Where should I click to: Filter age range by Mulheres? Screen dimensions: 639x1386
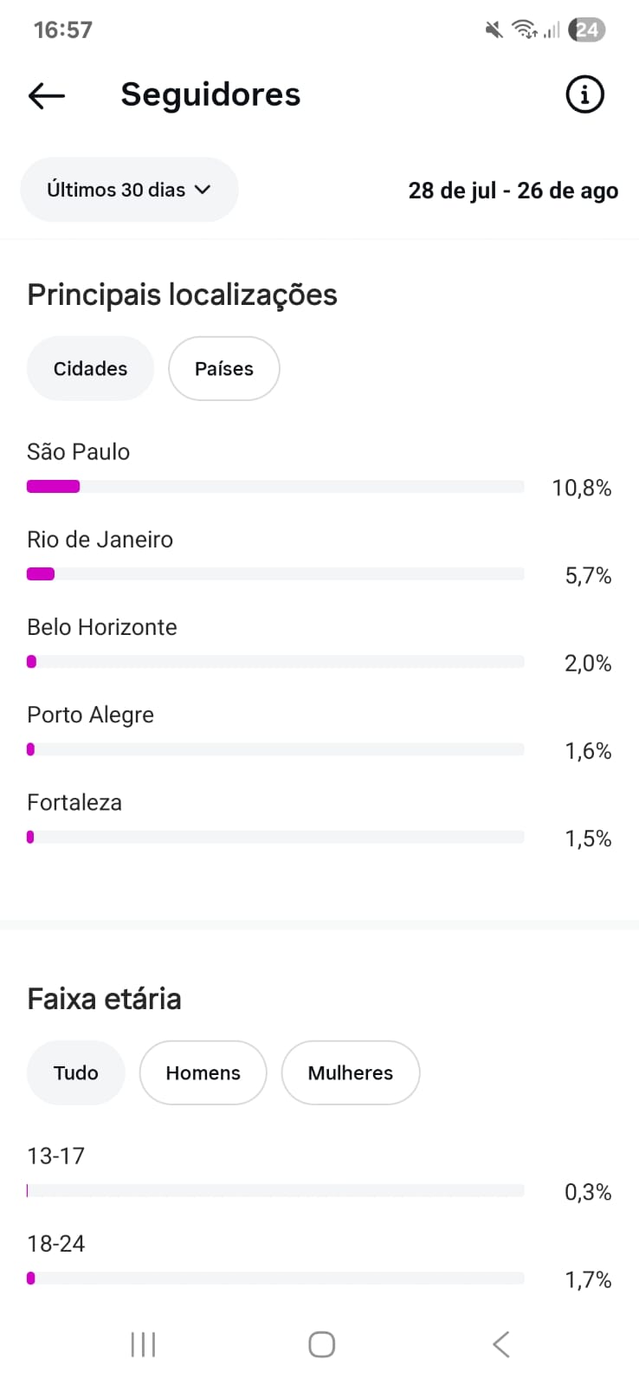point(350,1073)
